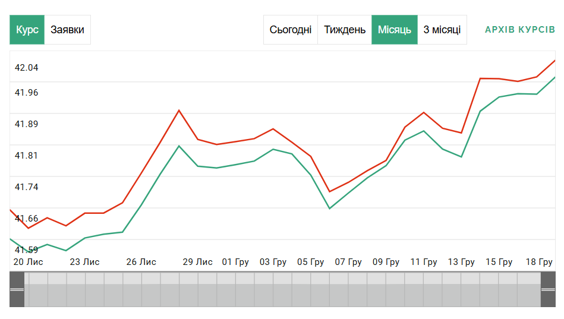The width and height of the screenshot is (564, 319).
Task: Show the Тиждень period chart
Action: pos(345,30)
